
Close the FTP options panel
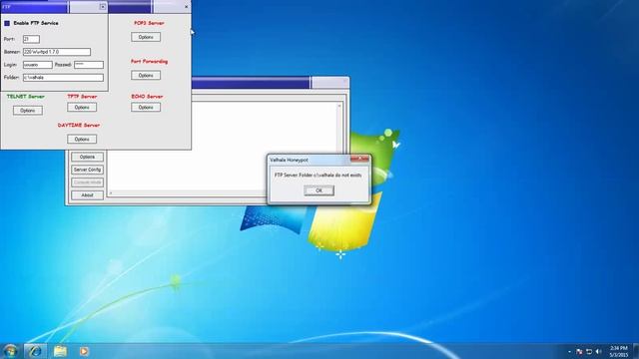103,7
